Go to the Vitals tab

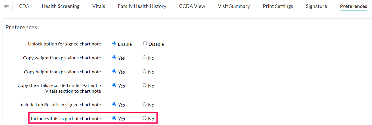tap(99, 6)
